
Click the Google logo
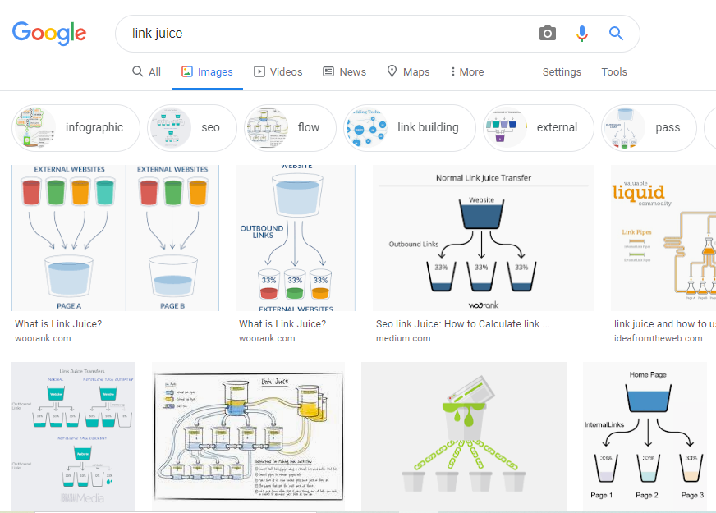tap(49, 33)
